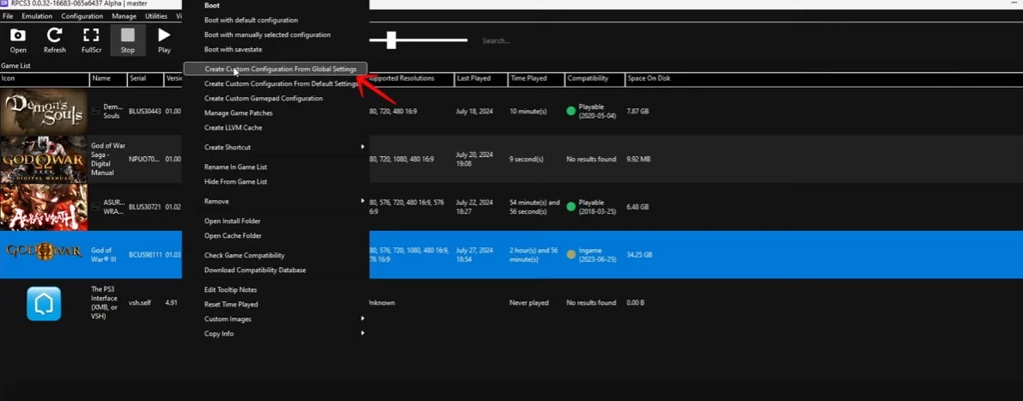Select the Asura's Wrath game icon
1023x401 pixels.
44,207
